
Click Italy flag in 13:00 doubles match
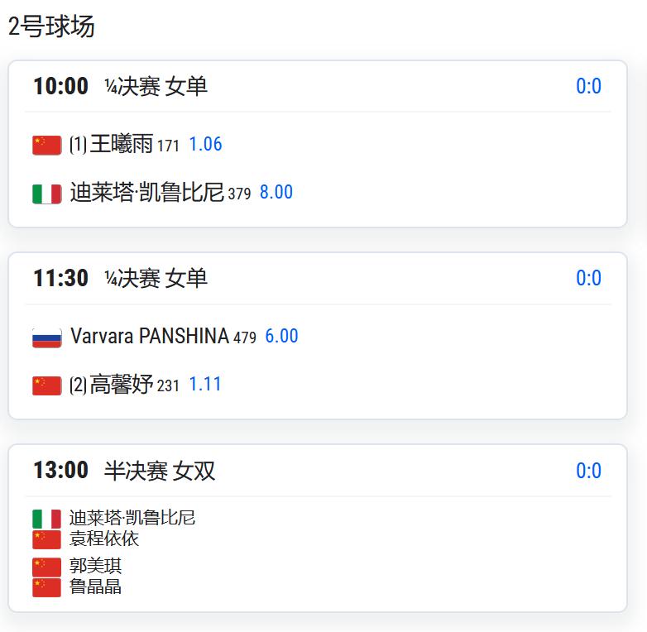point(46,519)
